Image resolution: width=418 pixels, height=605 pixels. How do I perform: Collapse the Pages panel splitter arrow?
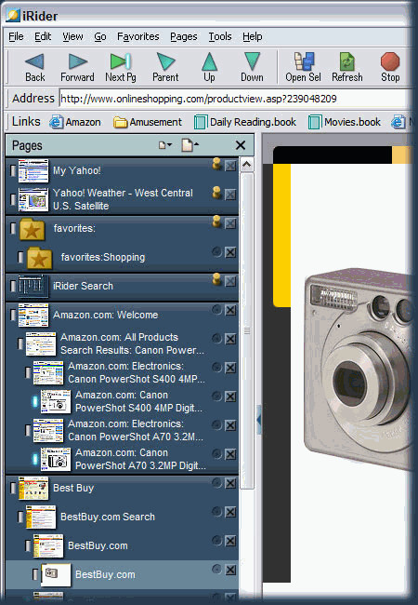[258, 420]
